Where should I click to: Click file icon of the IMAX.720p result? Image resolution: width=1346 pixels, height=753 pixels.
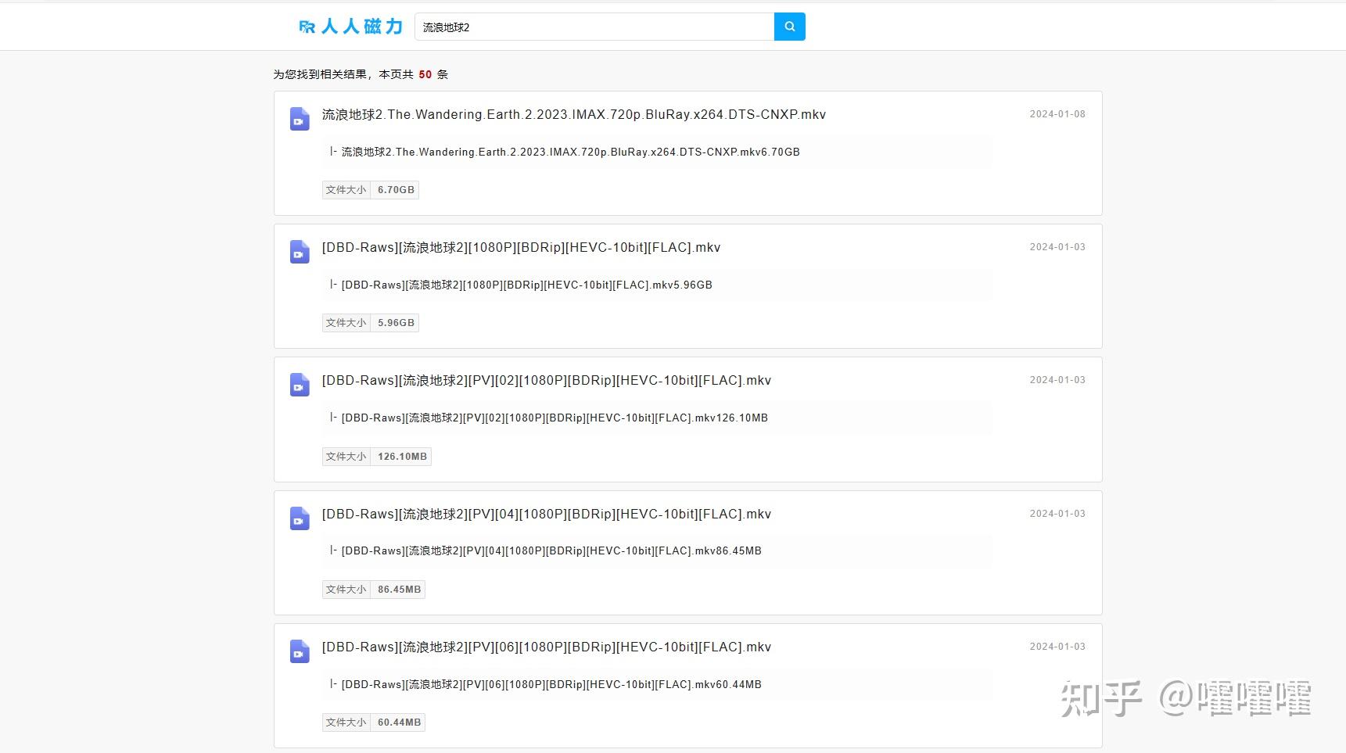[x=300, y=119]
